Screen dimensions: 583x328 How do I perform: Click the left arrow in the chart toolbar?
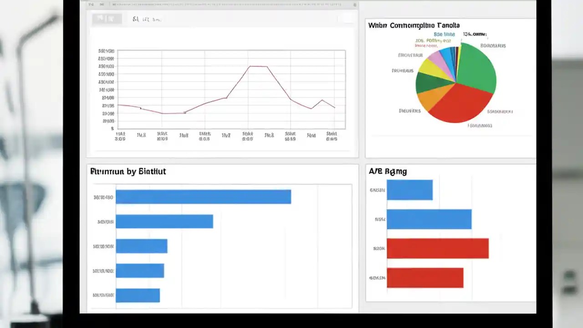coord(101,19)
